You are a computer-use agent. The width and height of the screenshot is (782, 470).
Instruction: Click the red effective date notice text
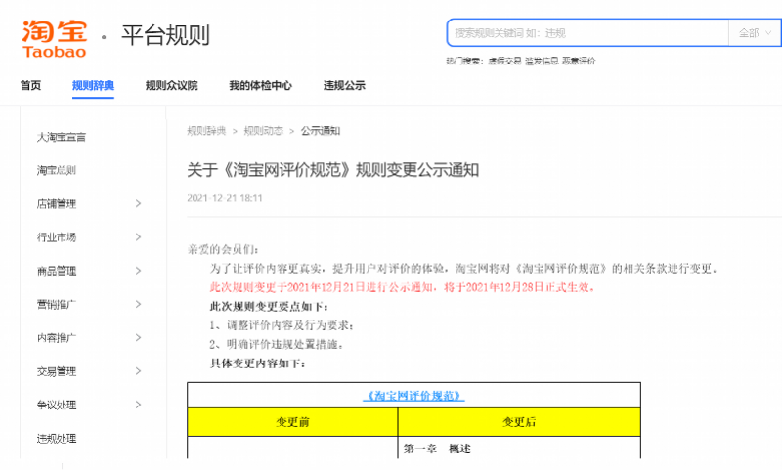click(x=402, y=287)
